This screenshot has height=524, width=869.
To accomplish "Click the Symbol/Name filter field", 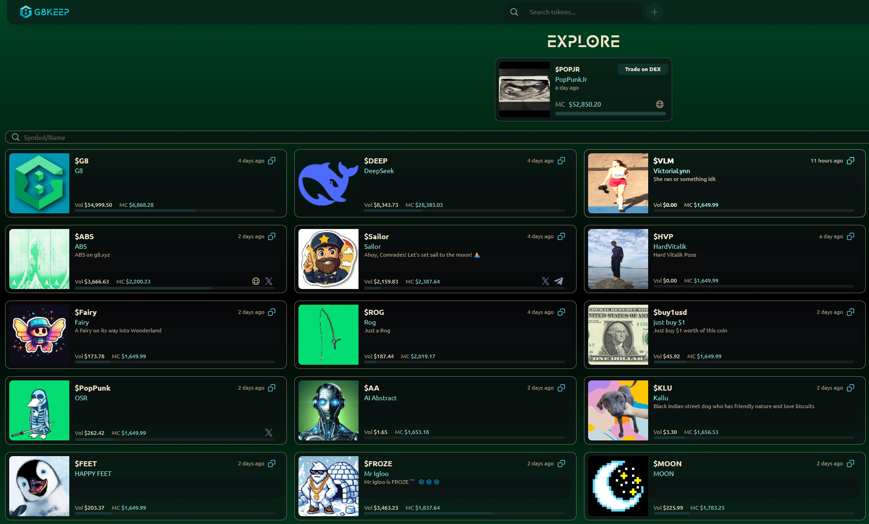I will coord(437,138).
